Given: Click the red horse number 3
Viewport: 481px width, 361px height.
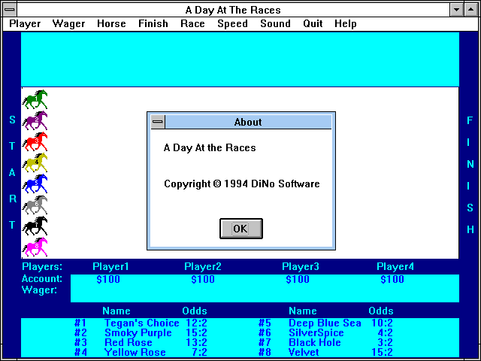Looking at the screenshot, I should click(x=35, y=141).
